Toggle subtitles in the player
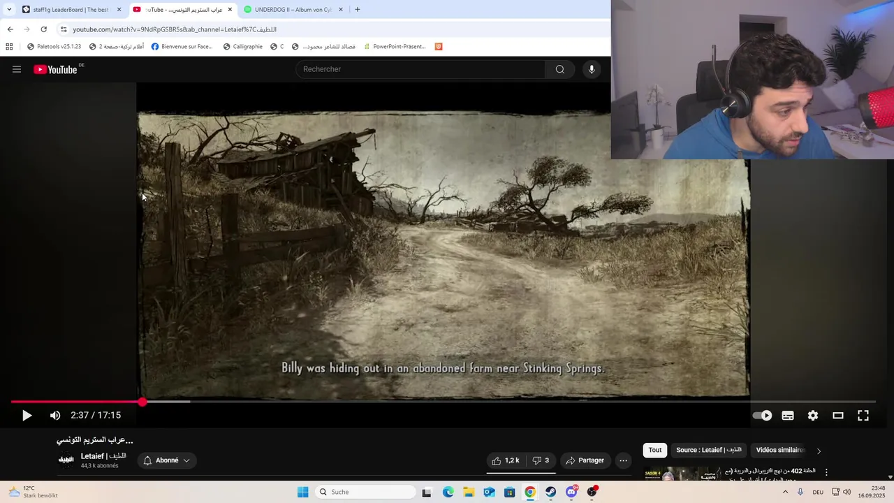 [788, 416]
